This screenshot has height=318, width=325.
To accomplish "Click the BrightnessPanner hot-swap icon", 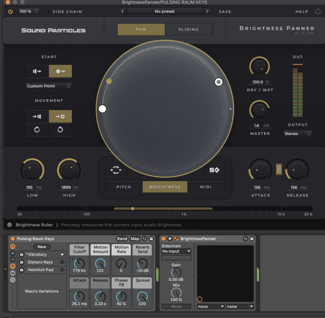I will point(245,239).
